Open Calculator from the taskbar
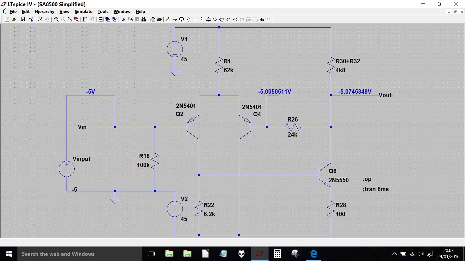 point(278,254)
